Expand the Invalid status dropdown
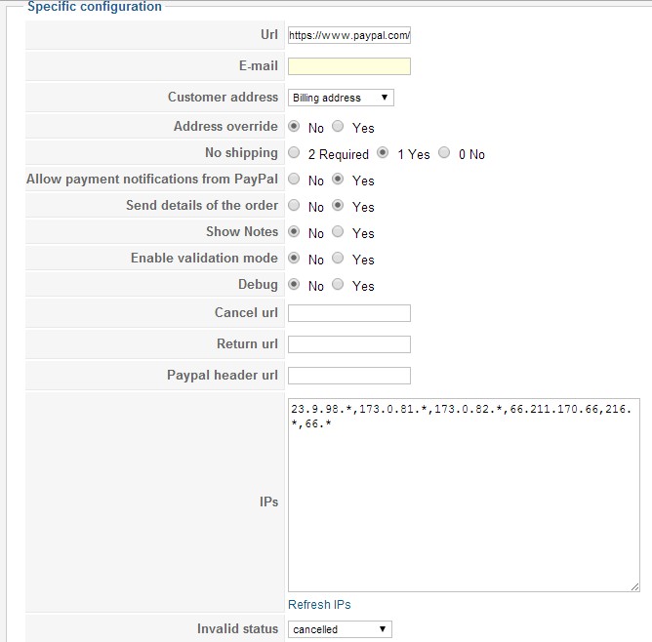The width and height of the screenshot is (652, 642). pyautogui.click(x=340, y=629)
